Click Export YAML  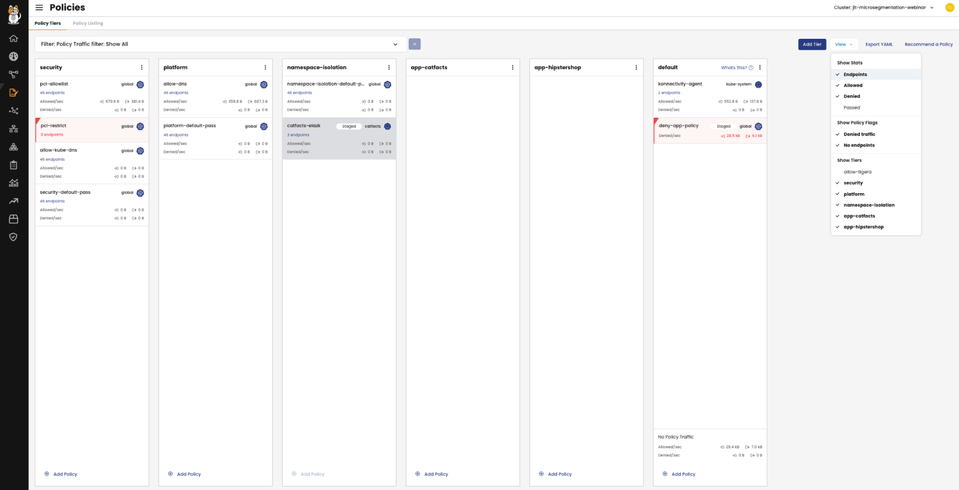click(x=879, y=45)
